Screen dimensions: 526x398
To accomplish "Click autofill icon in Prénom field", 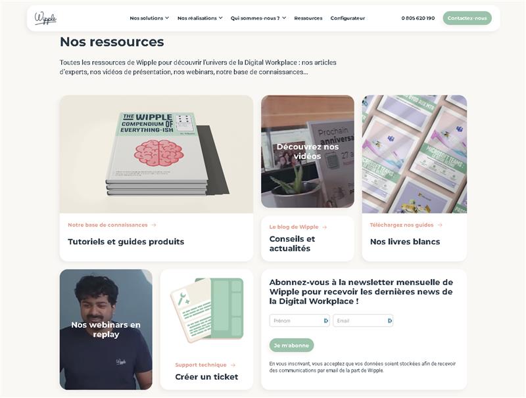I will [x=325, y=321].
